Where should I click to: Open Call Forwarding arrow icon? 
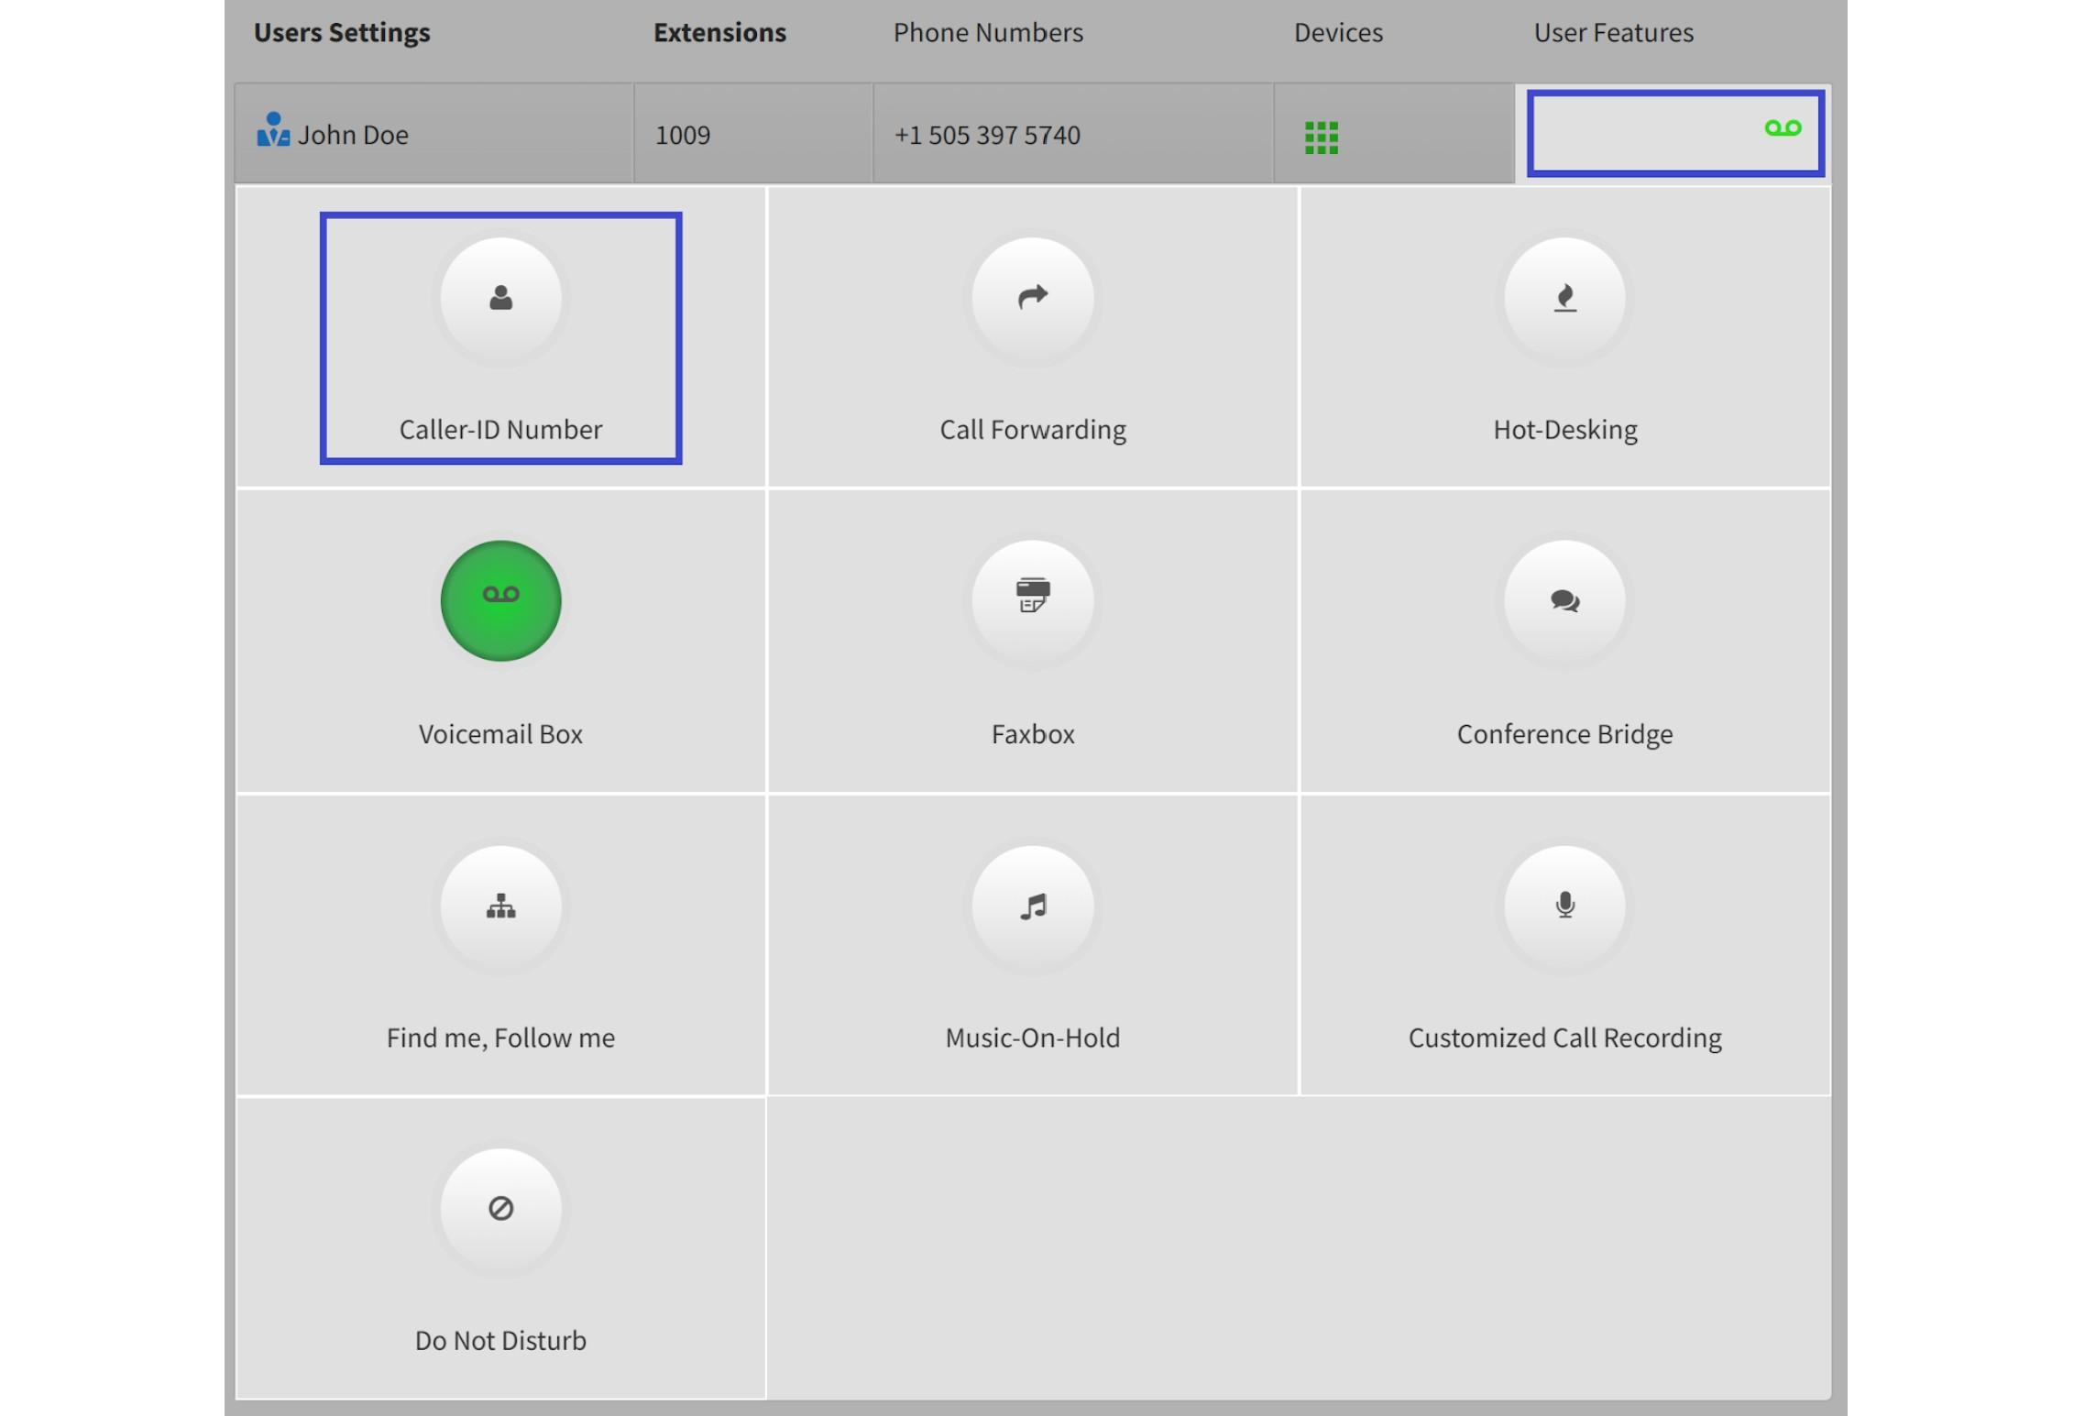[1032, 298]
